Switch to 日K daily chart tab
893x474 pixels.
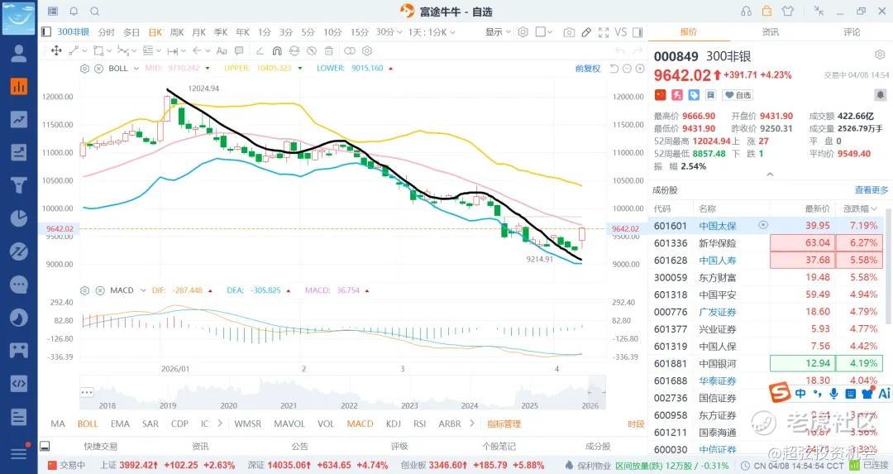[x=155, y=32]
